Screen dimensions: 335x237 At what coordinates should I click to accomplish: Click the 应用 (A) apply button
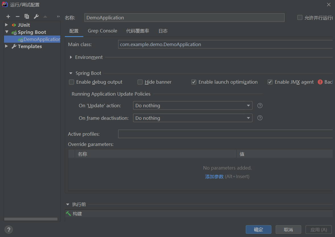pos(319,230)
